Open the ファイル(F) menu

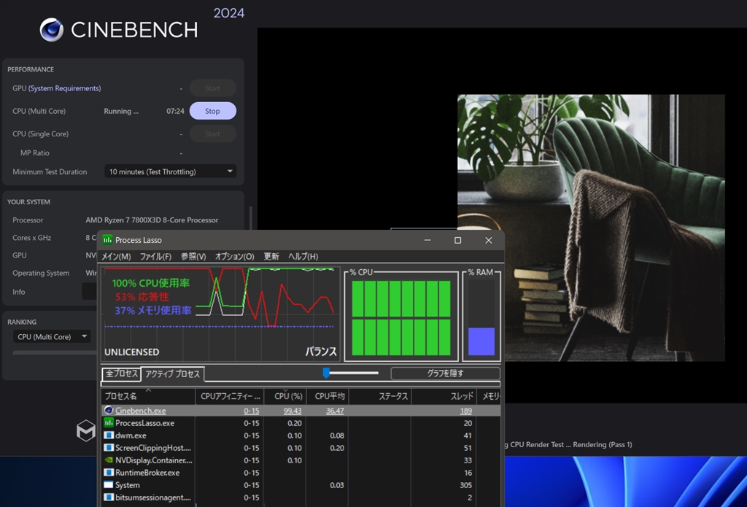point(155,257)
